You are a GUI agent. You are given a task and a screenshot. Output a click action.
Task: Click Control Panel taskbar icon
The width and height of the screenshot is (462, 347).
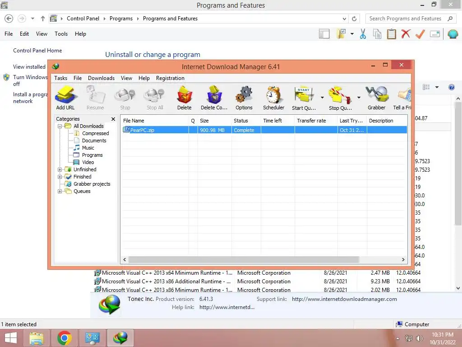[92, 338]
